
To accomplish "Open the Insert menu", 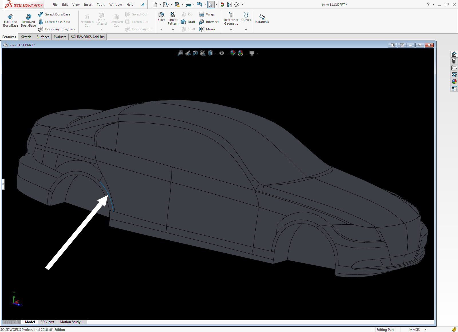I will tap(88, 5).
